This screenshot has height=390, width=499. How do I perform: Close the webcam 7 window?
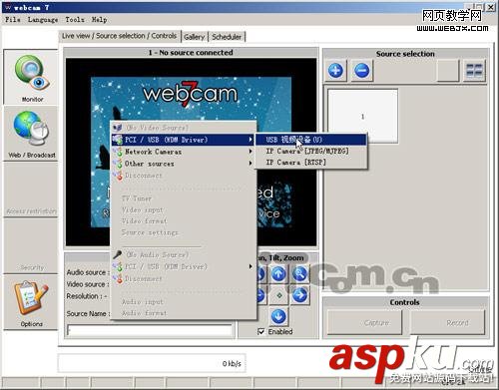coord(491,7)
